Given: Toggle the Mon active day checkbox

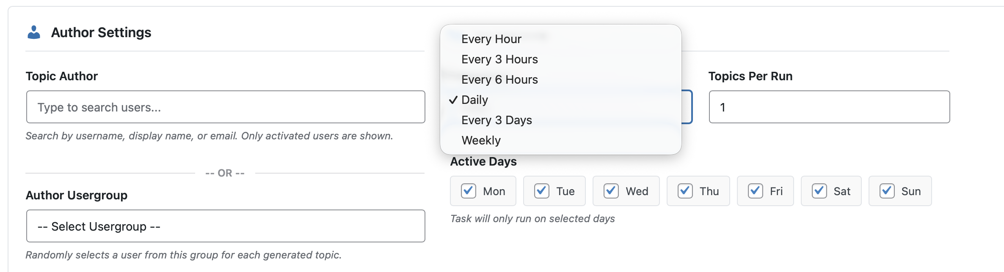Looking at the screenshot, I should click(469, 191).
